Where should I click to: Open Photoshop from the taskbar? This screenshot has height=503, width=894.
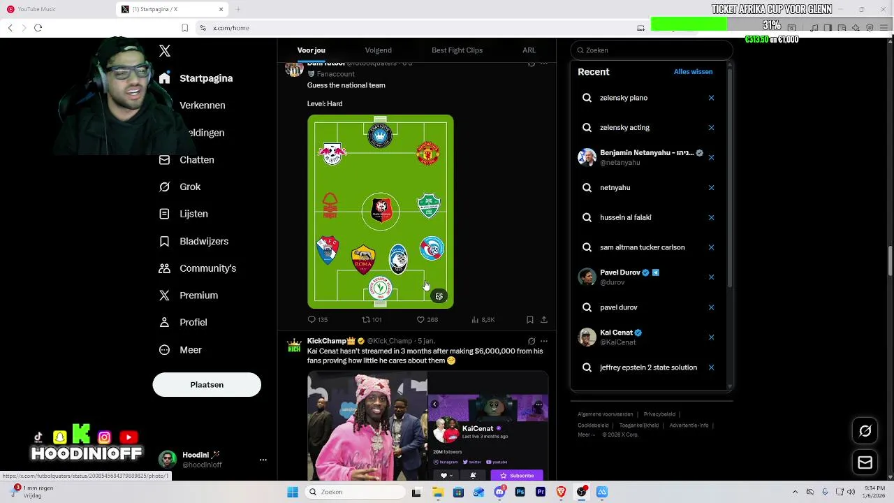pos(520,492)
